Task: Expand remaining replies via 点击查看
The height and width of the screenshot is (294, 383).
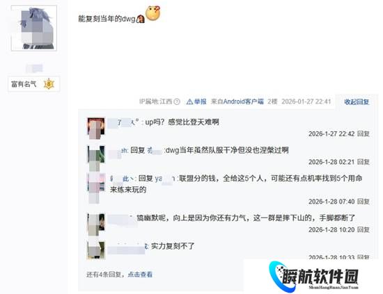Action: [140, 275]
